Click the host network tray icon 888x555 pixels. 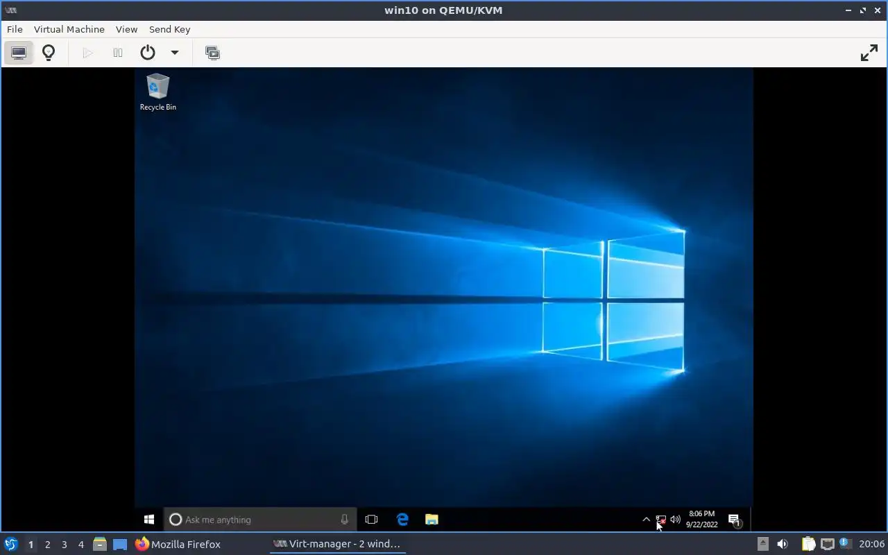click(x=827, y=545)
